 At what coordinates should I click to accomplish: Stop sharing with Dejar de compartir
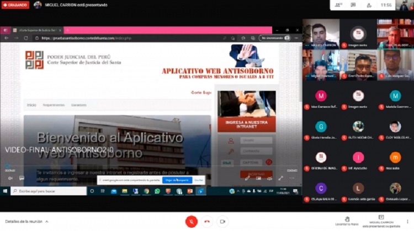pos(177,180)
